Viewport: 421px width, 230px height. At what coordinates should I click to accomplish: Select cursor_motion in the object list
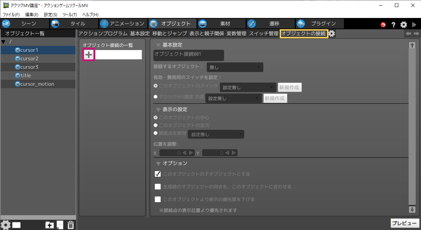37,84
